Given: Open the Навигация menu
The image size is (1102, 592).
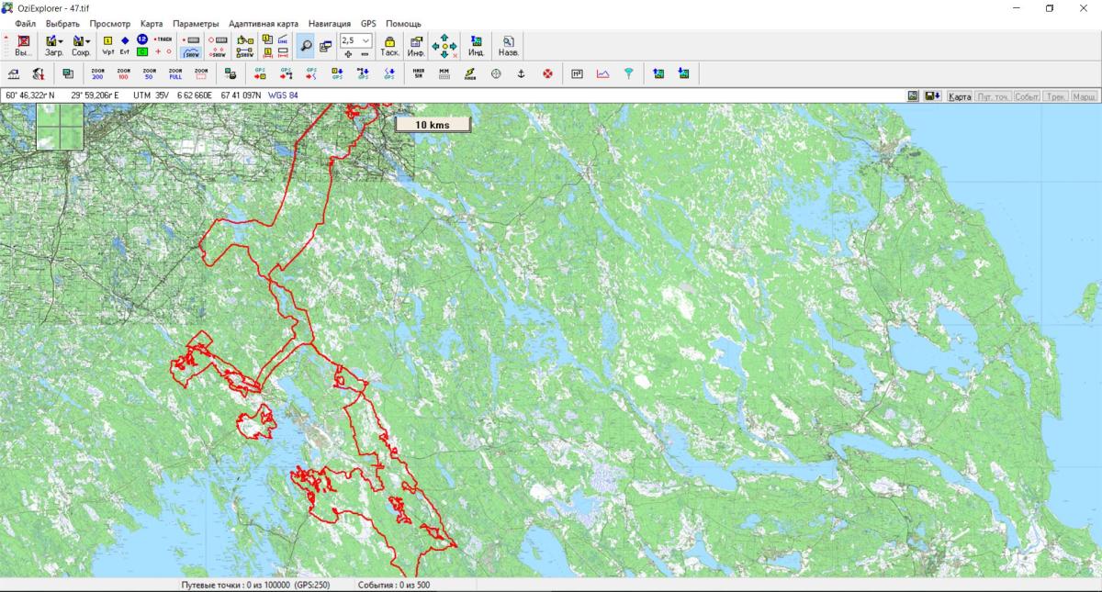Looking at the screenshot, I should point(329,23).
